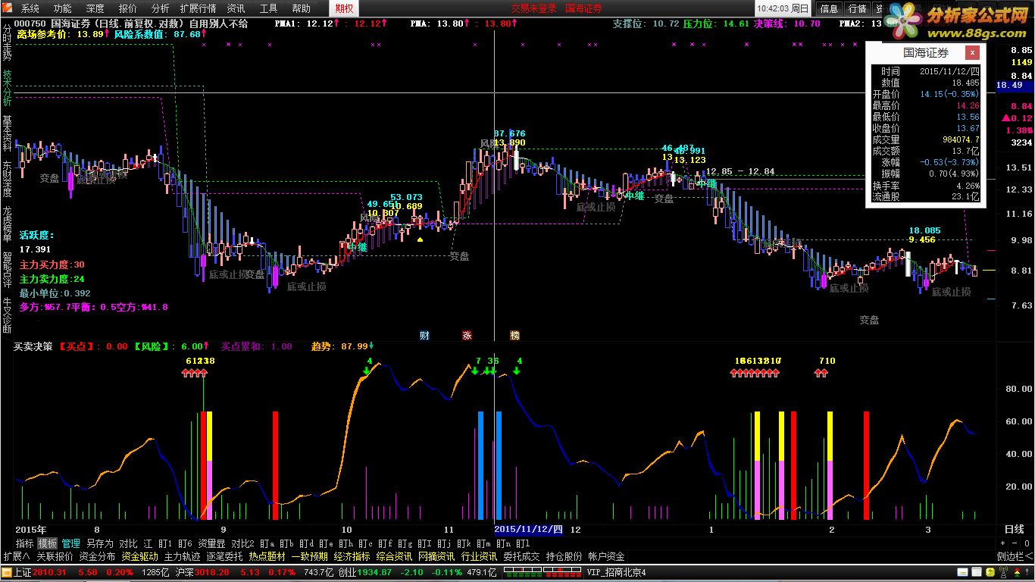Open the 分析 menu

click(161, 8)
